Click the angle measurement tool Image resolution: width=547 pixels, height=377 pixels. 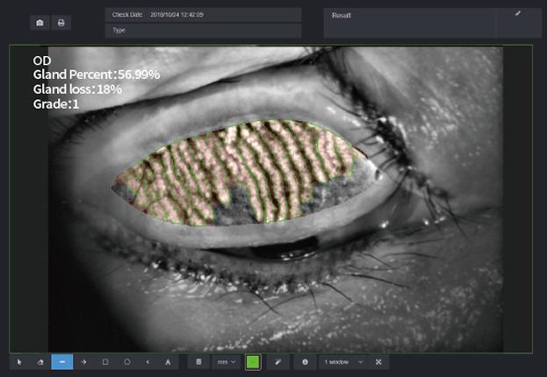(x=148, y=361)
